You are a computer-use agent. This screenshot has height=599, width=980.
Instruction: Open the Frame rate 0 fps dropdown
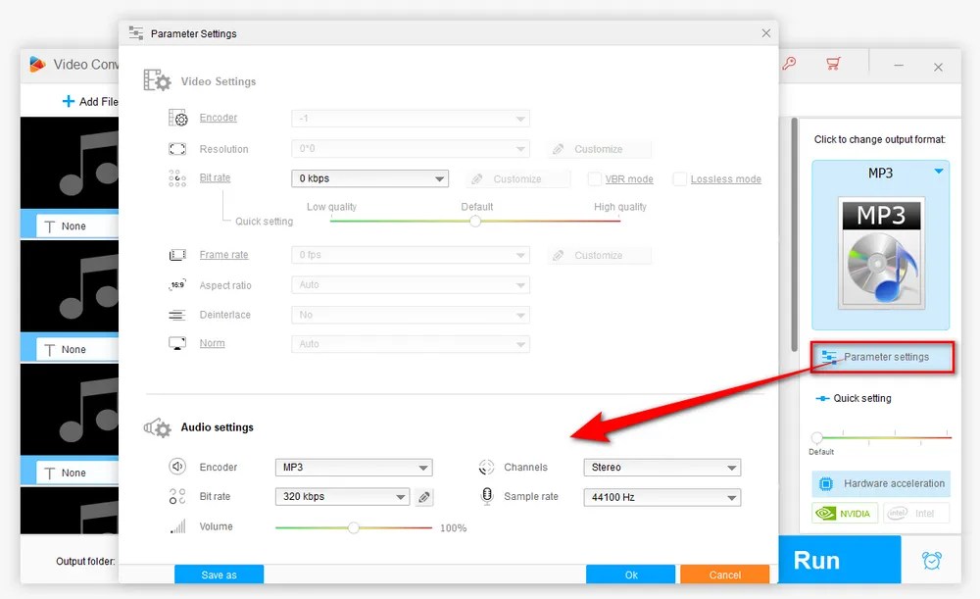[x=411, y=255]
